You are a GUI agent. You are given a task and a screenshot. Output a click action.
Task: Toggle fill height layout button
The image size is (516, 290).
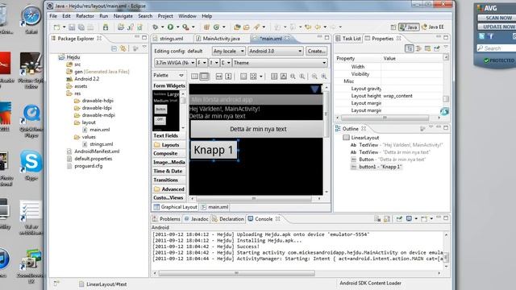228,77
